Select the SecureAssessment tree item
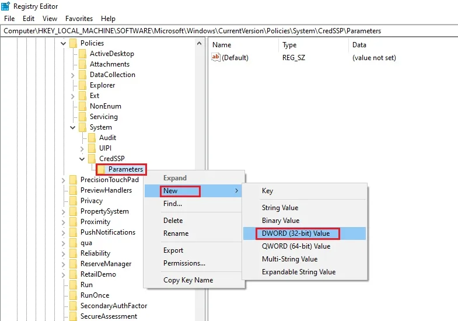The image size is (458, 321). click(109, 316)
